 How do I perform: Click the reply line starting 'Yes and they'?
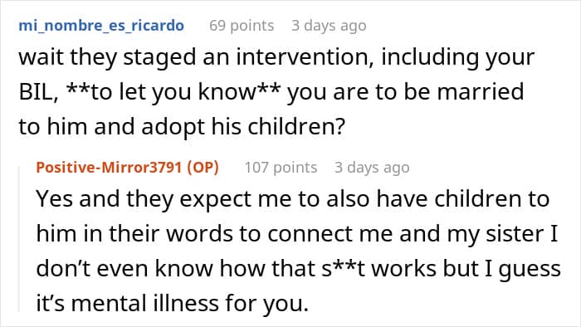point(293,199)
